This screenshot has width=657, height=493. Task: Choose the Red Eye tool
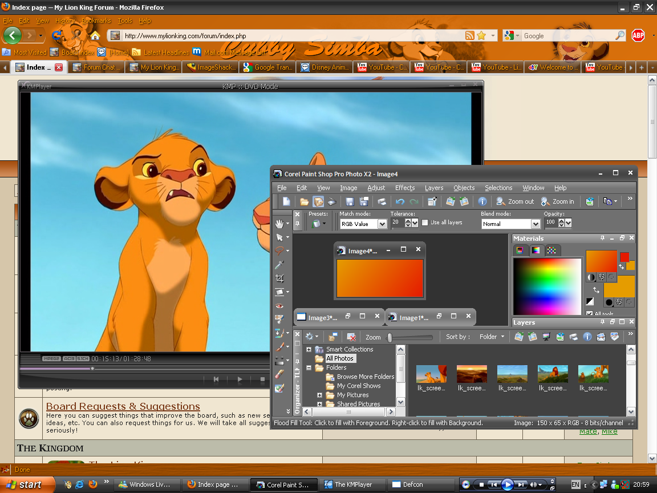pos(279,306)
